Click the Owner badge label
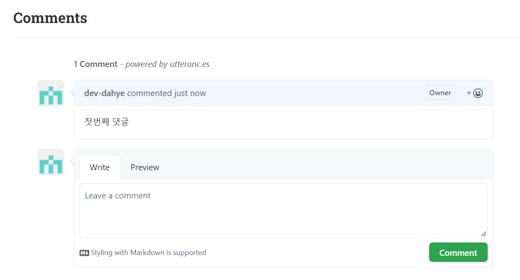The image size is (520, 280). point(440,92)
